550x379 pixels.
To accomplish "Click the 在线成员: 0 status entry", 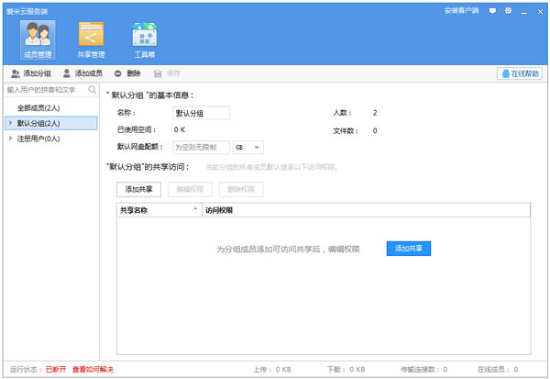I will pos(498,370).
